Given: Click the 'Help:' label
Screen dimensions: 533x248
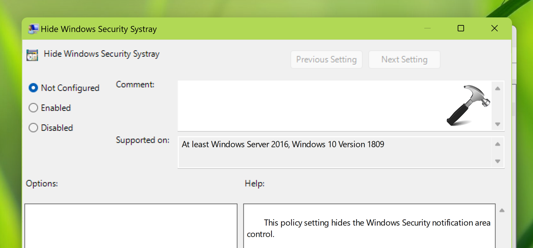Looking at the screenshot, I should coord(255,183).
